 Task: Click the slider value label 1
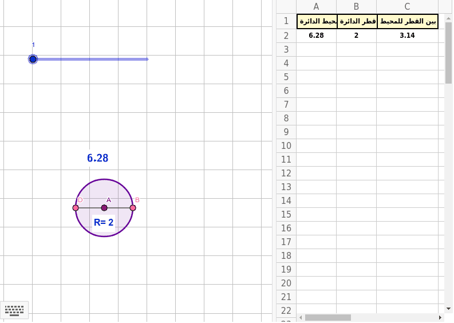coord(33,45)
